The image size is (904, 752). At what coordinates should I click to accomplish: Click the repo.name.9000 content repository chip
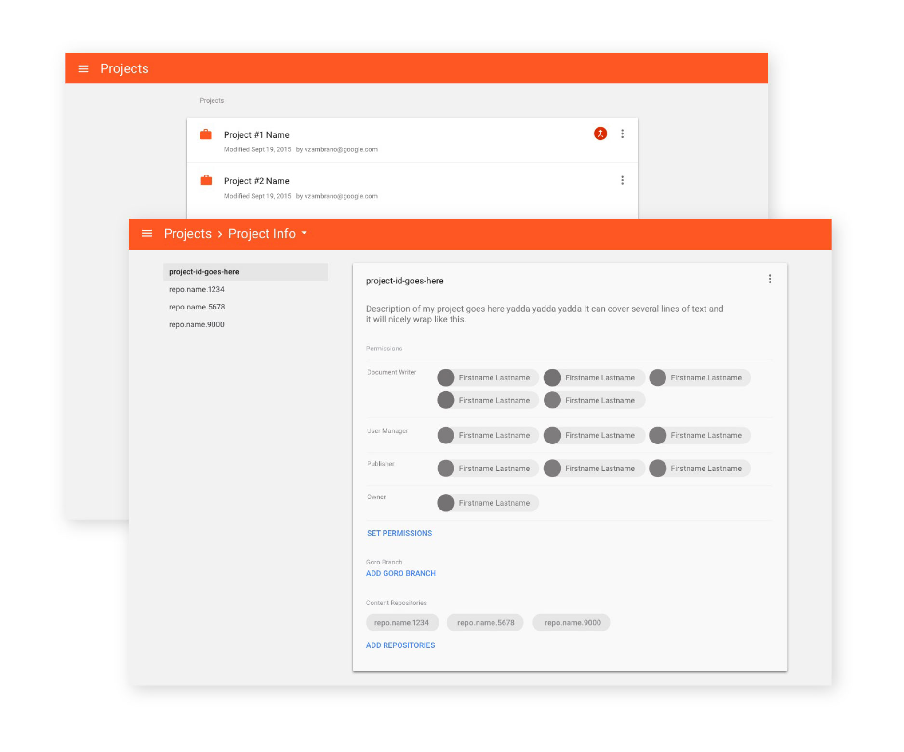click(x=572, y=622)
